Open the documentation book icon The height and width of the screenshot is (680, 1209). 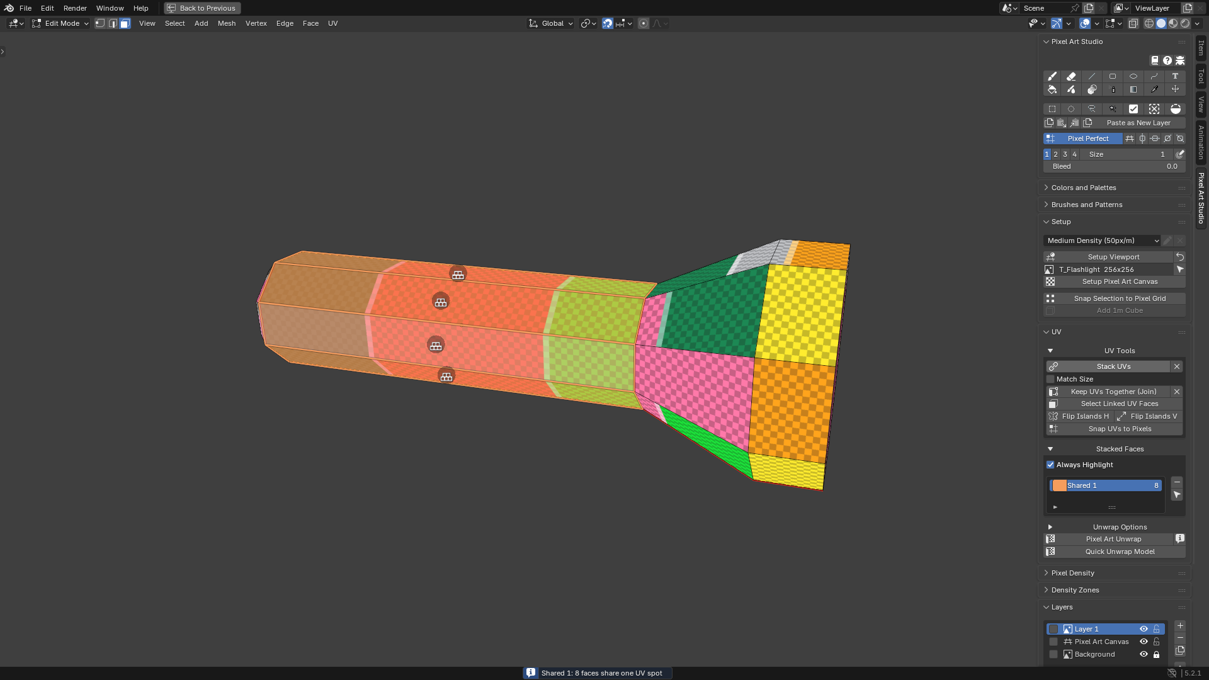[1155, 60]
